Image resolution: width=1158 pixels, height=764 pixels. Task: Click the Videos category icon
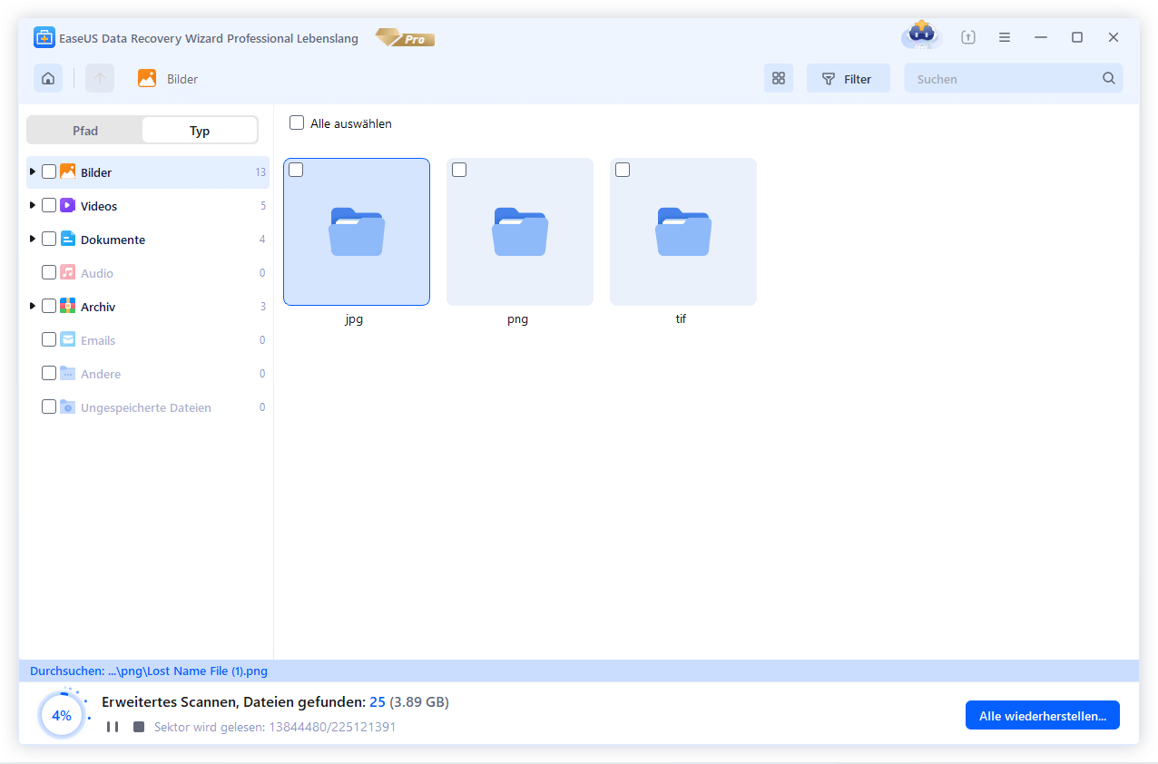point(68,206)
